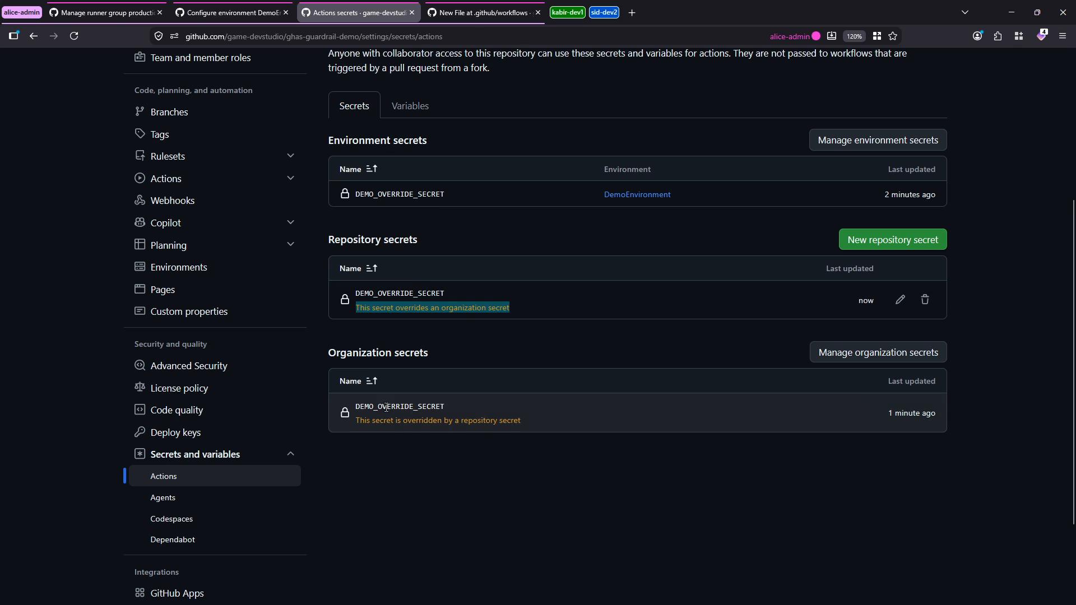Expand the Rulesets sidebar section
Viewport: 1076px width, 605px height.
[x=290, y=156]
